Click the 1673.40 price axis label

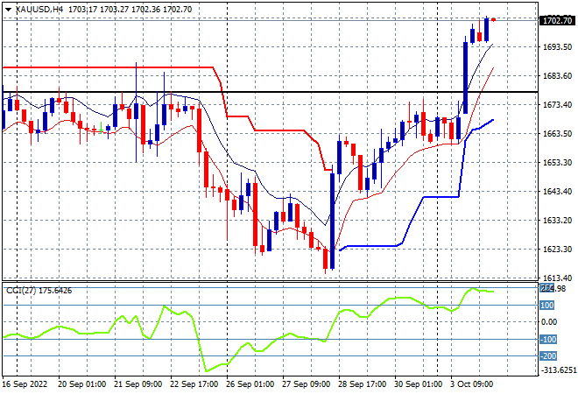(557, 105)
